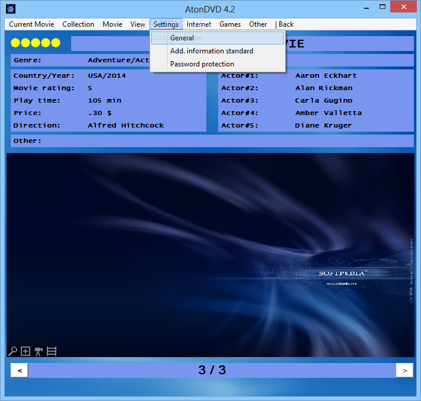Minimize the AtonDVD window
The width and height of the screenshot is (421, 401).
[x=366, y=7]
